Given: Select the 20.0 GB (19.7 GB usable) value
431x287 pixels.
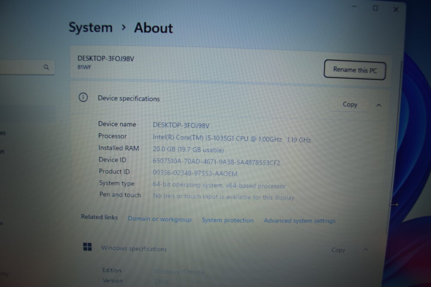Looking at the screenshot, I should (188, 150).
